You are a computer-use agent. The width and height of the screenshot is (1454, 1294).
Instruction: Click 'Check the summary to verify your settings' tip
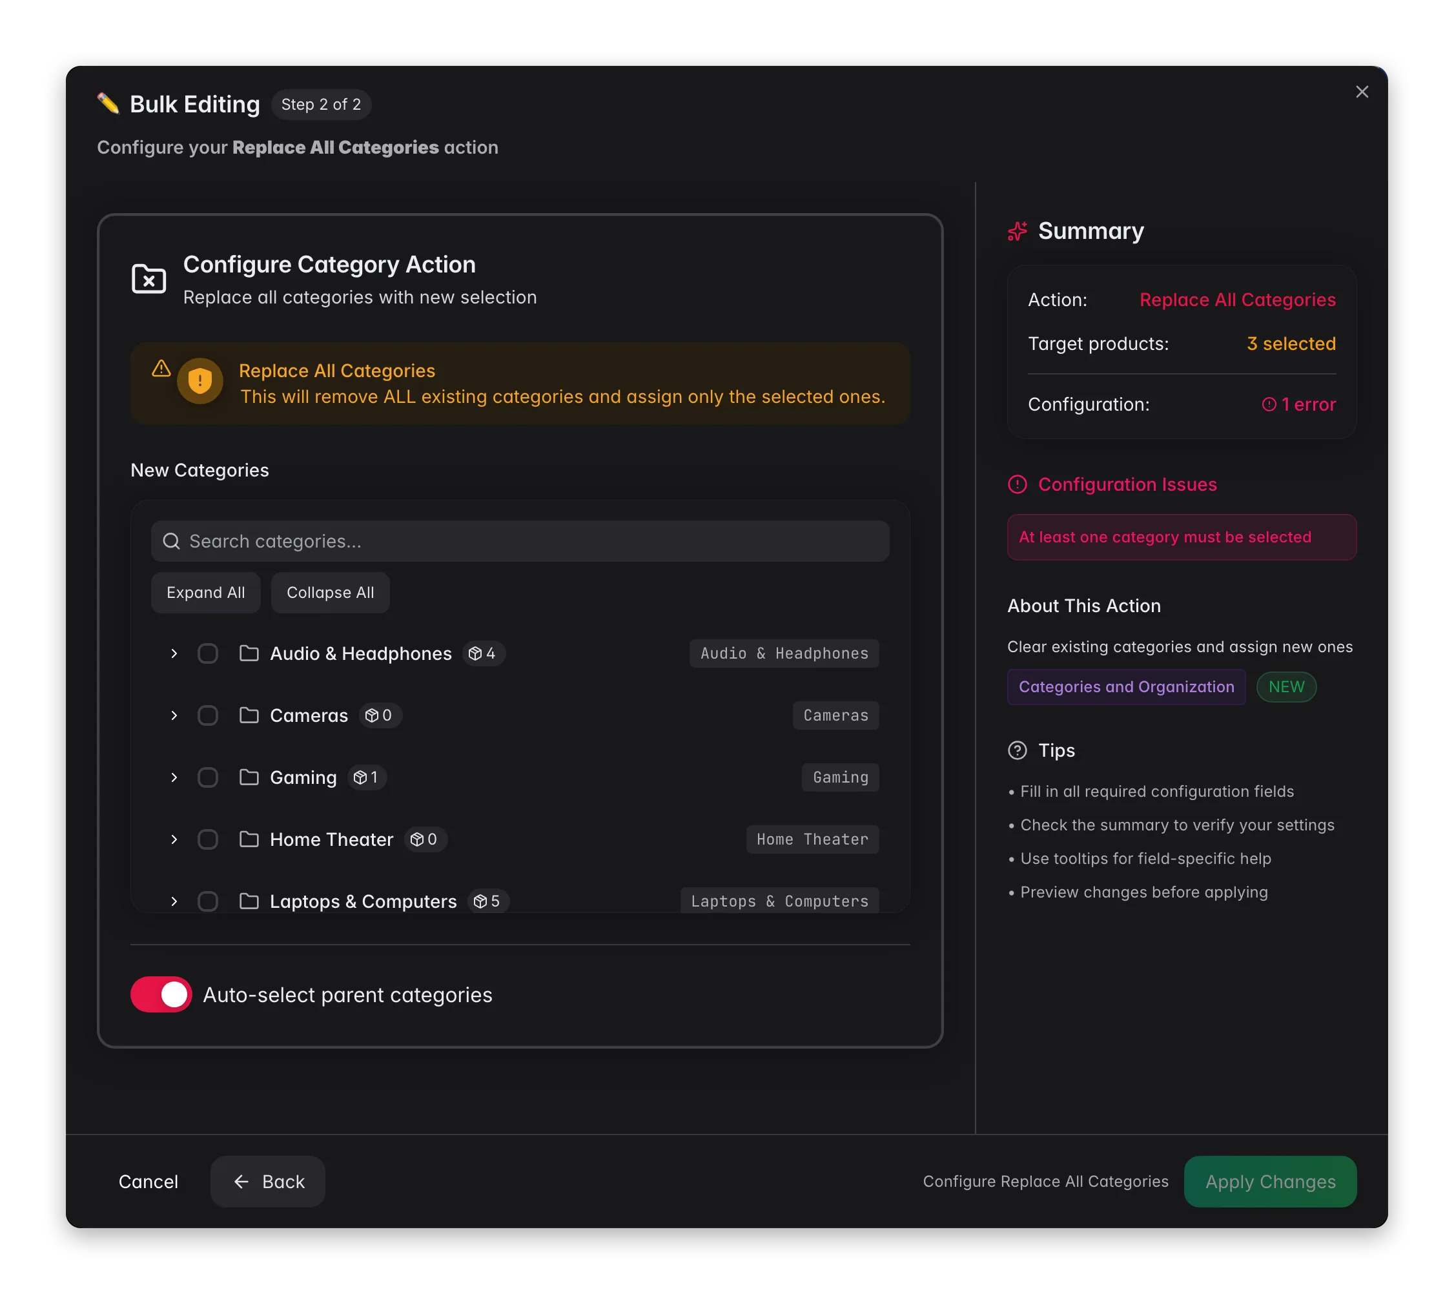1176,825
